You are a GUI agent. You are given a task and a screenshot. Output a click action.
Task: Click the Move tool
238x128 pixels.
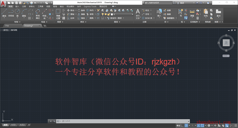pyautogui.click(x=71, y=10)
